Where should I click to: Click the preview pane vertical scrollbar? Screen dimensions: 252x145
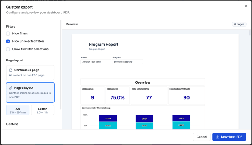click(x=250, y=33)
